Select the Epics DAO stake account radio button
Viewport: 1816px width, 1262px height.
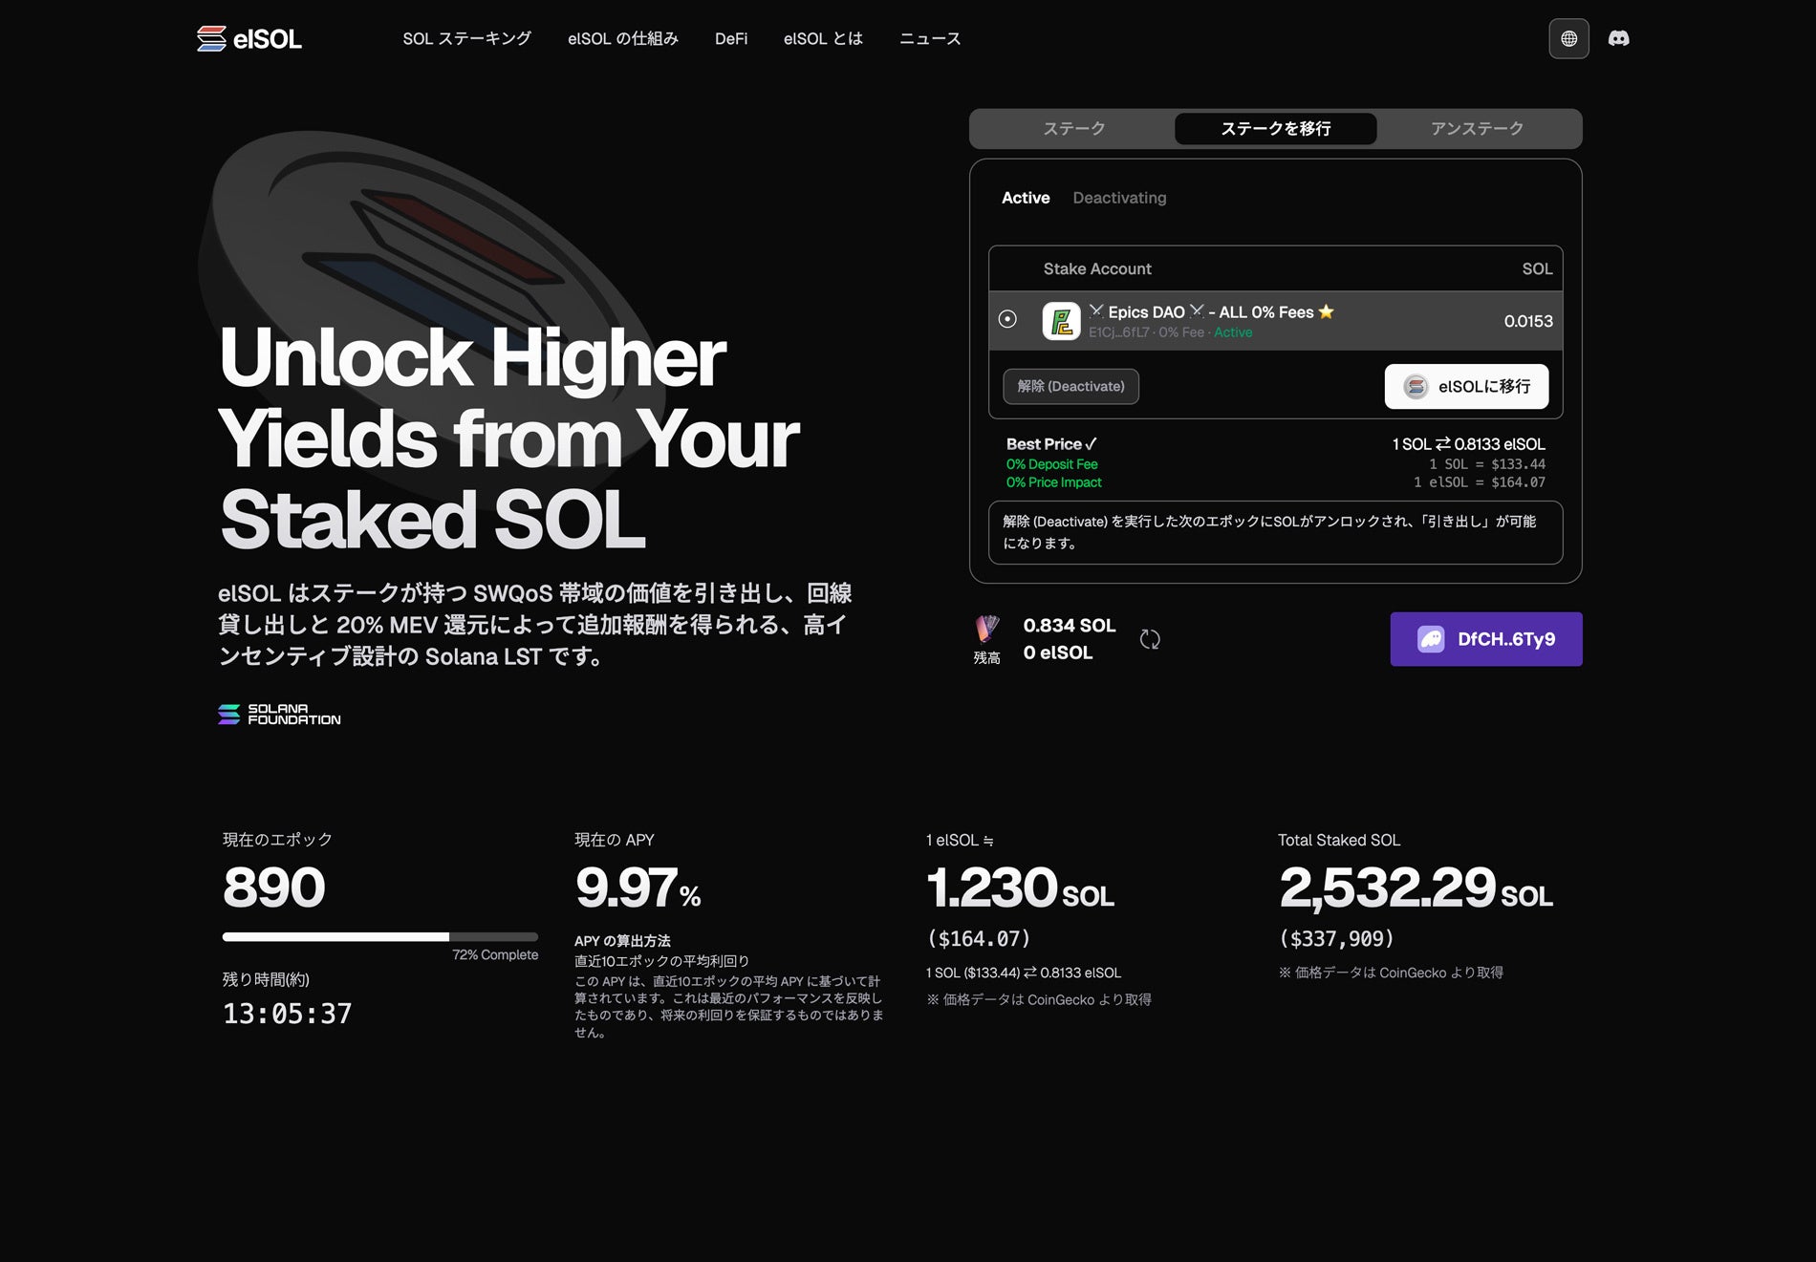[1007, 319]
